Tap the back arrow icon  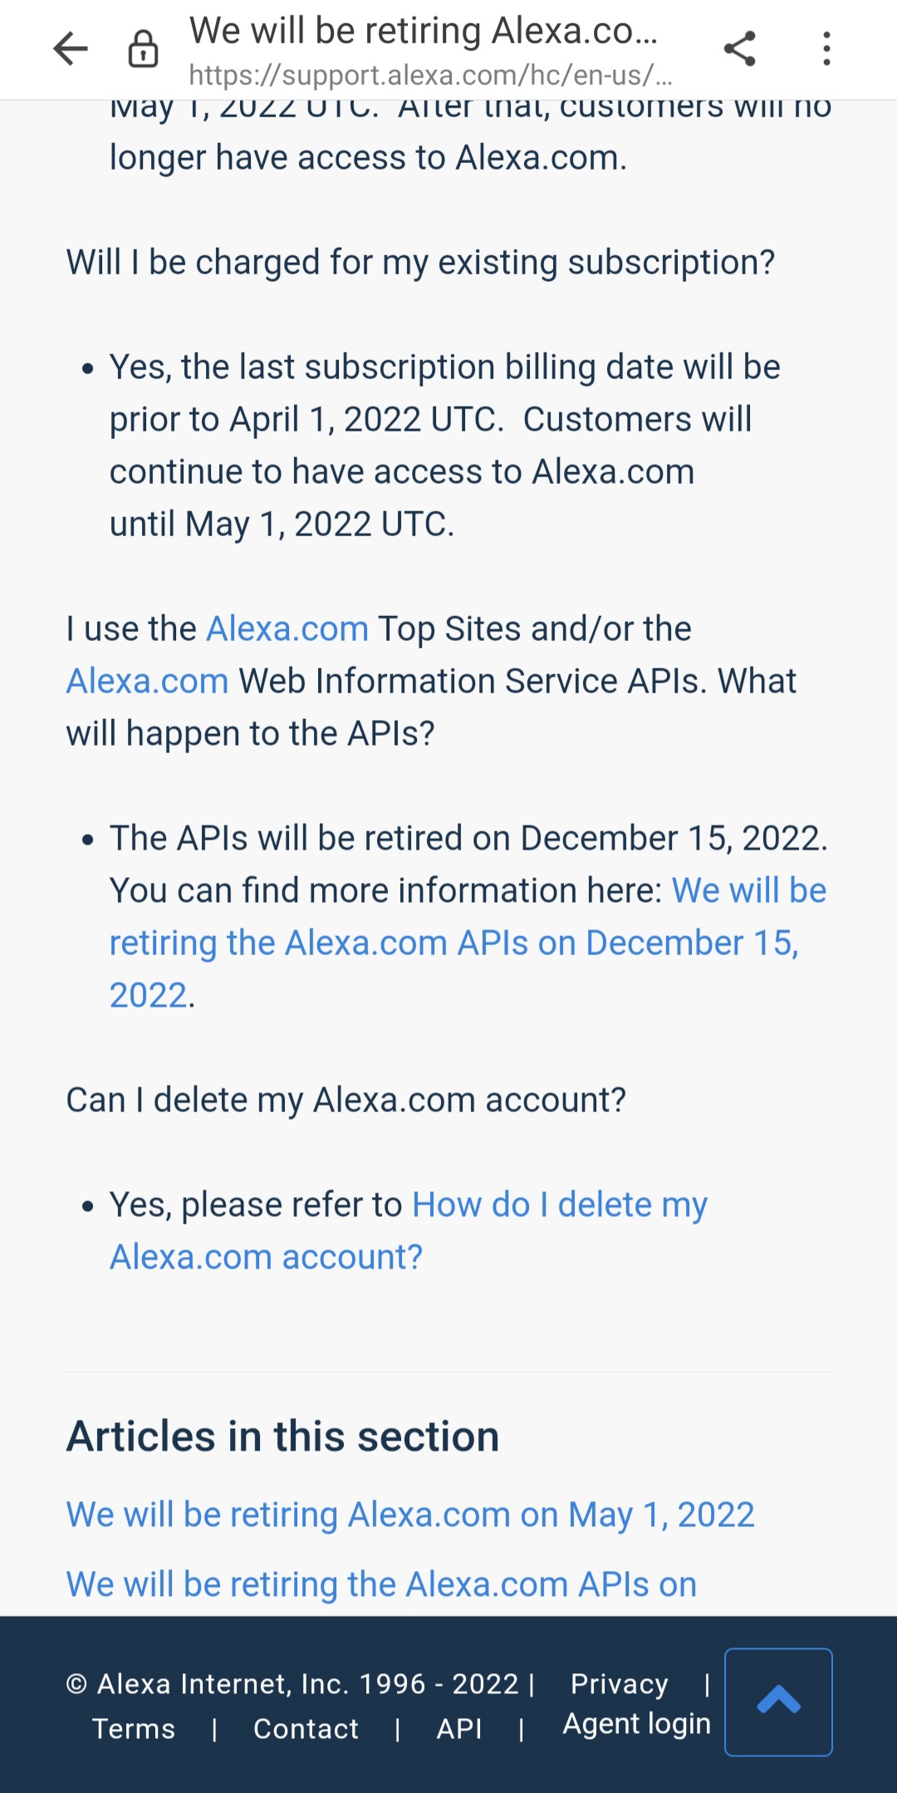pyautogui.click(x=71, y=49)
